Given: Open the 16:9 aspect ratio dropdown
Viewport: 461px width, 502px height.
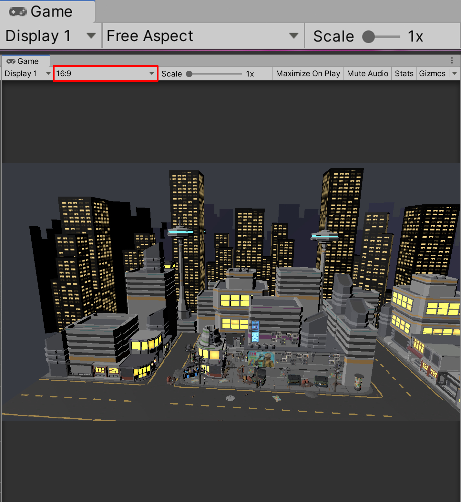Looking at the screenshot, I should [105, 74].
